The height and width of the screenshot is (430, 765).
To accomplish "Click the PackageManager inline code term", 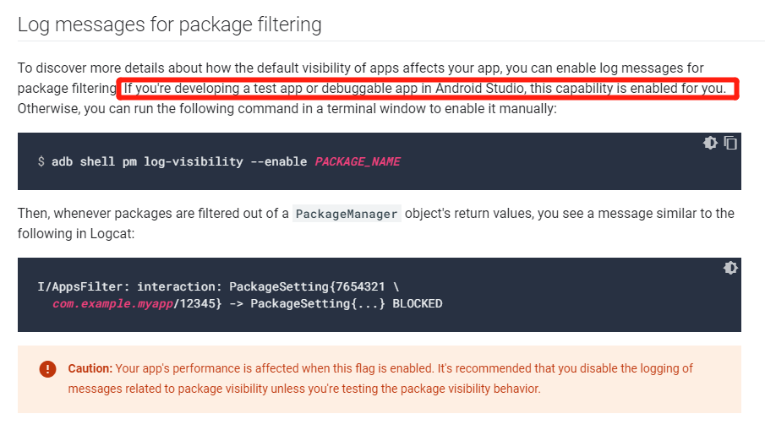I will [347, 214].
